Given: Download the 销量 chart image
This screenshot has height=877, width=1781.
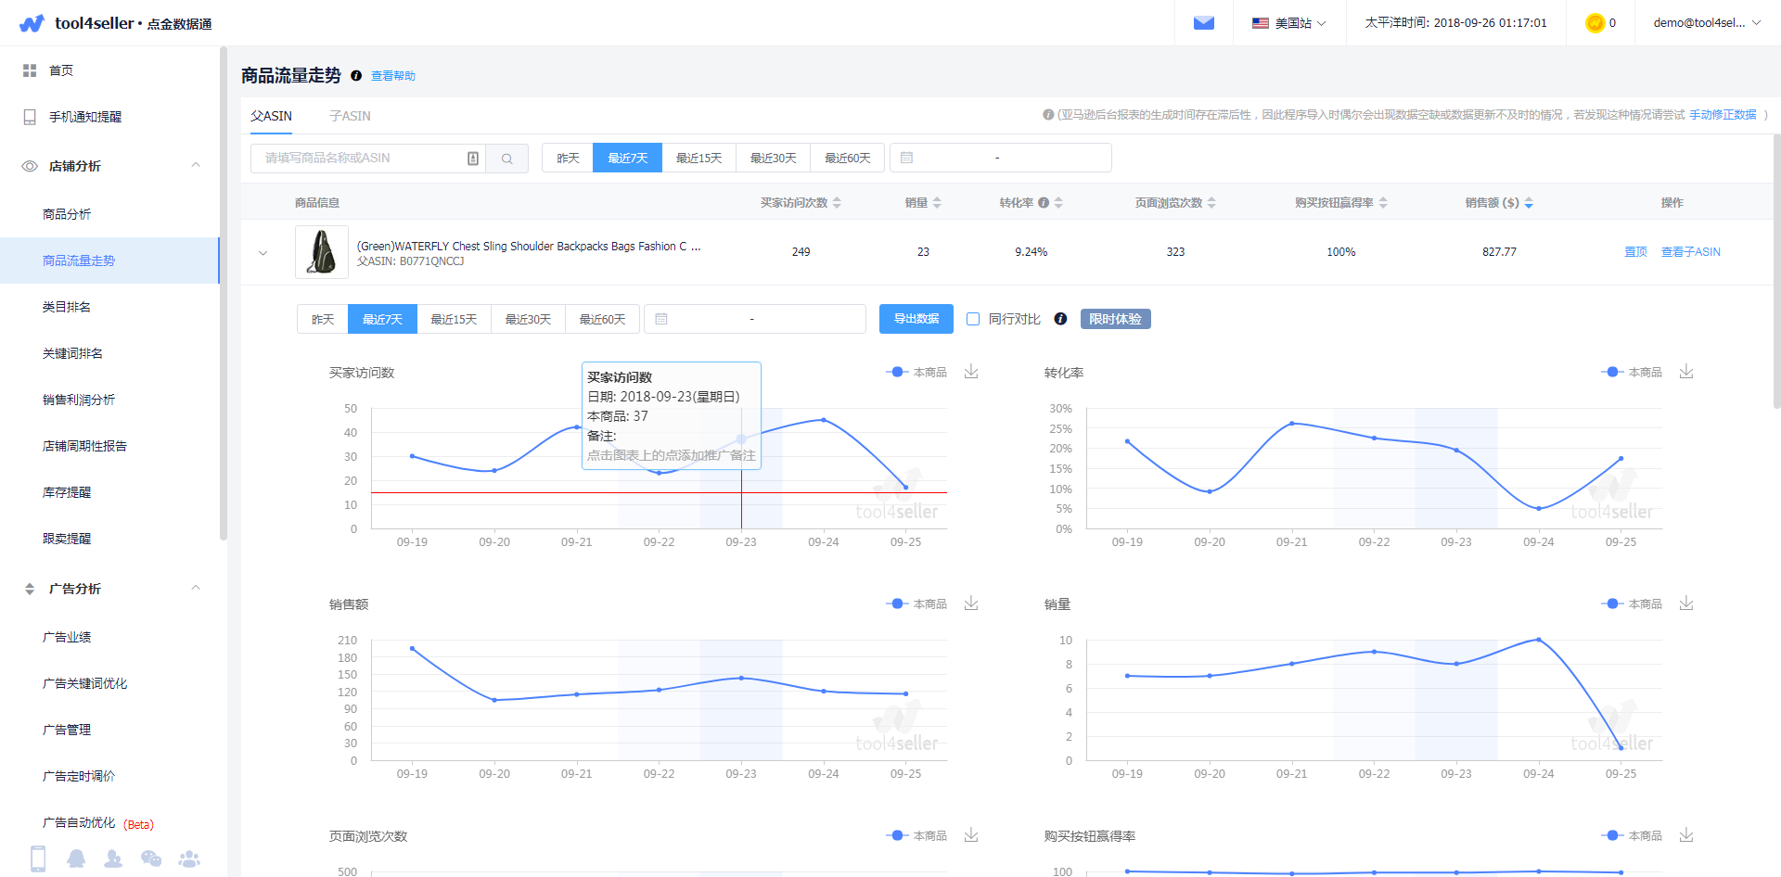Looking at the screenshot, I should click(1685, 604).
